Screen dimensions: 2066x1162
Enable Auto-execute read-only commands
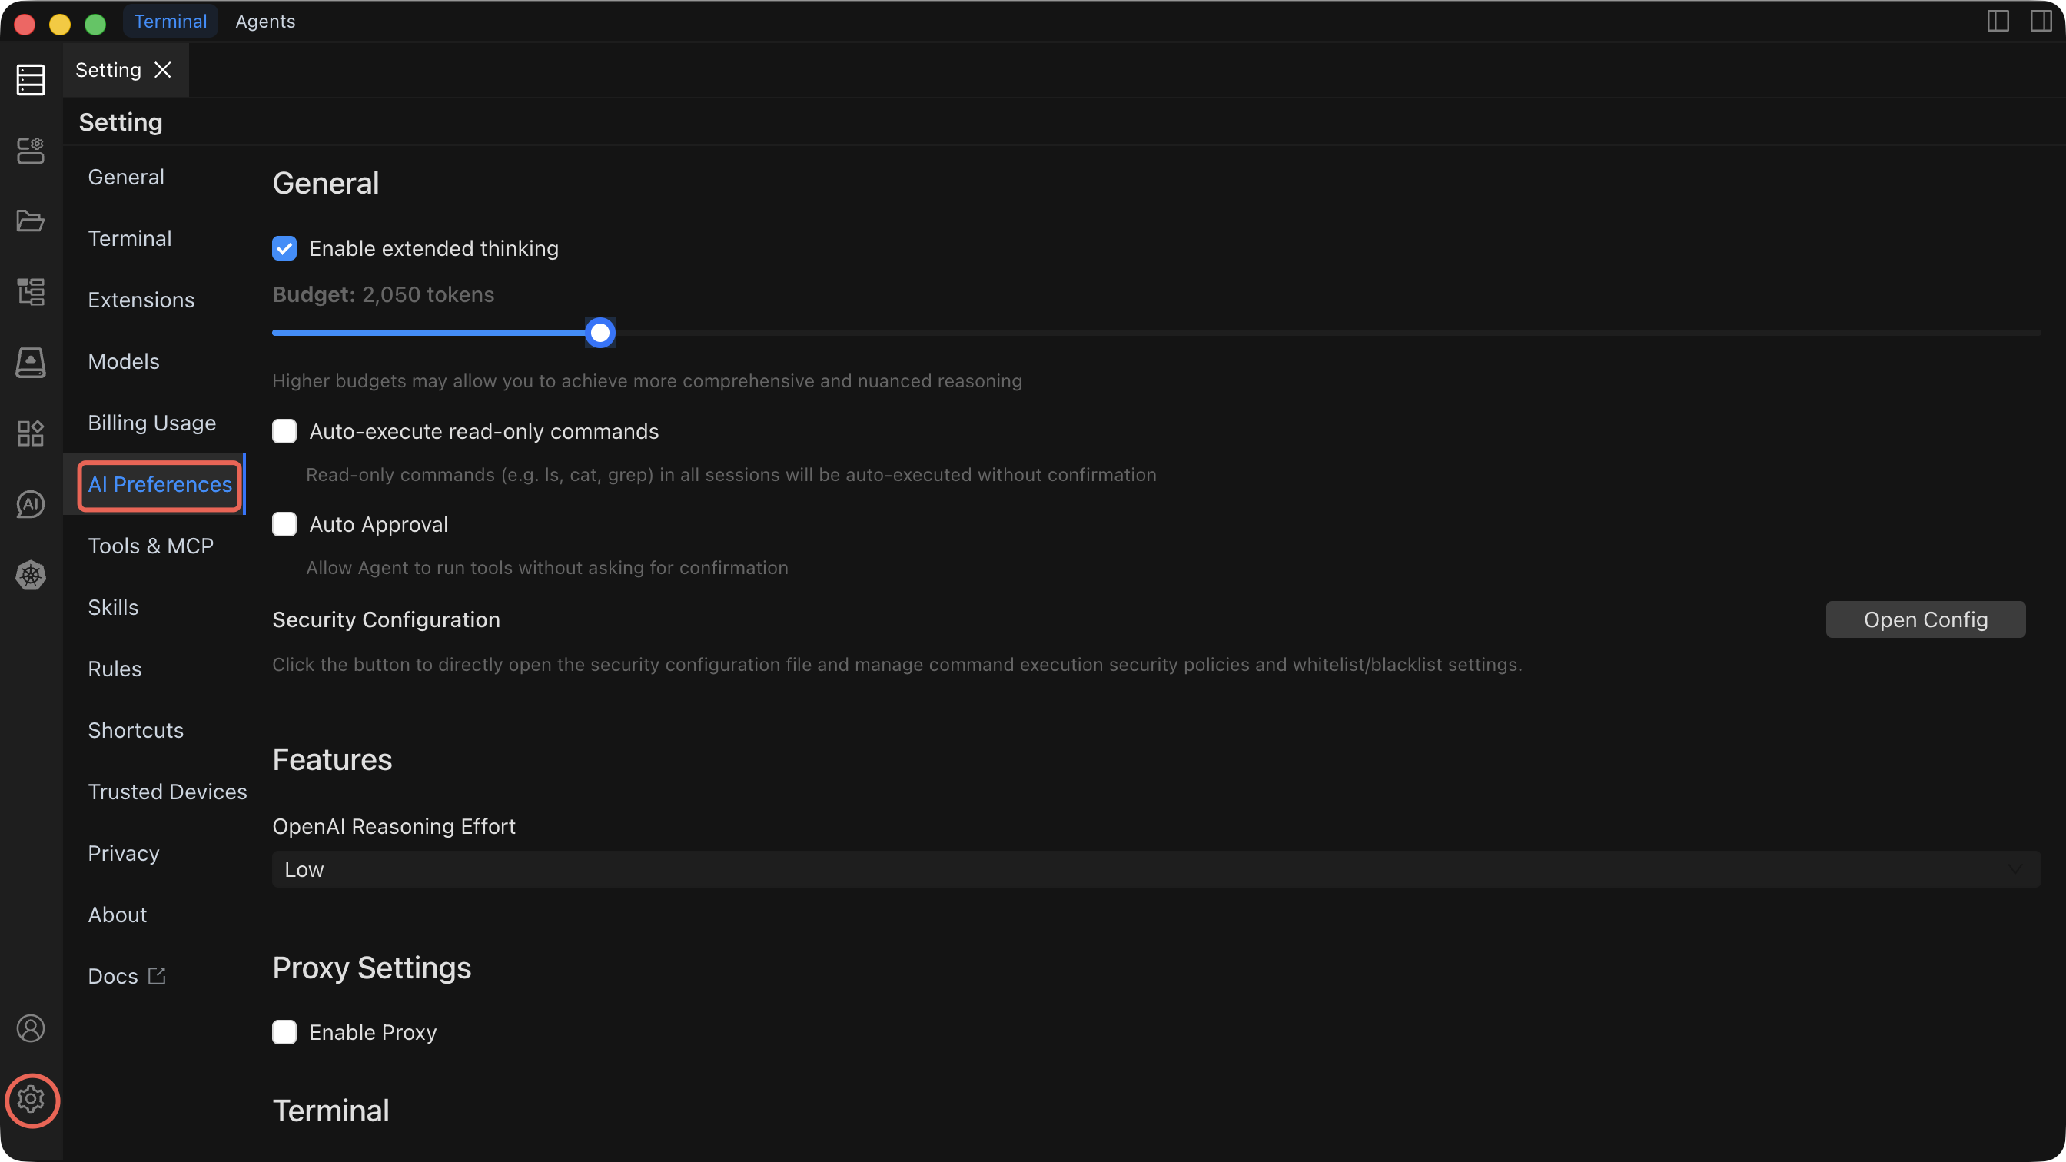tap(284, 431)
